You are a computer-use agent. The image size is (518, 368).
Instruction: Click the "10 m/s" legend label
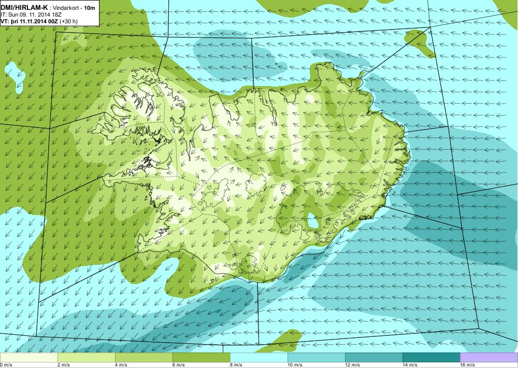pyautogui.click(x=295, y=365)
